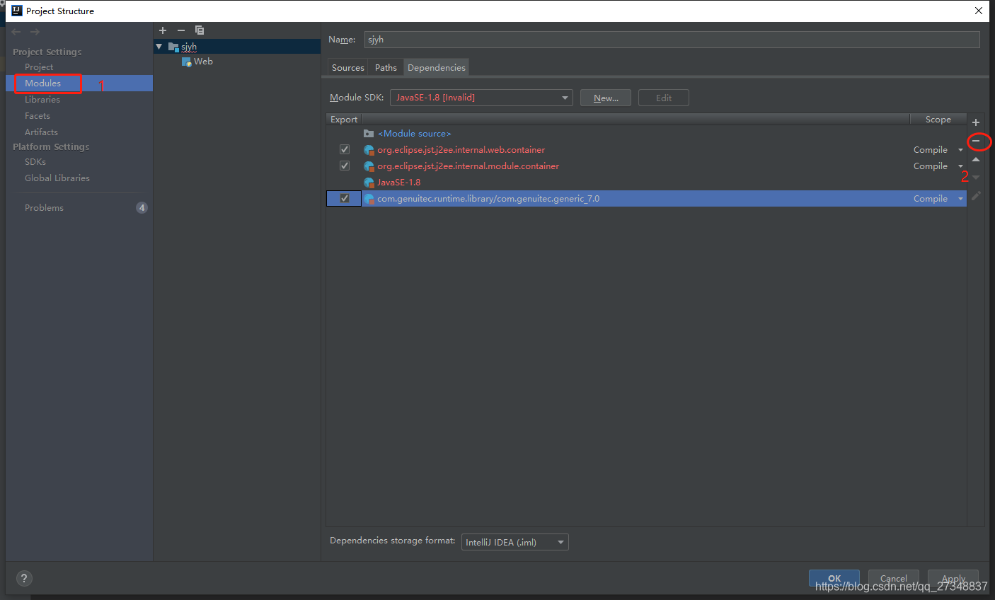This screenshot has height=600, width=995.
Task: Select the Web facet tree item
Action: coord(203,62)
